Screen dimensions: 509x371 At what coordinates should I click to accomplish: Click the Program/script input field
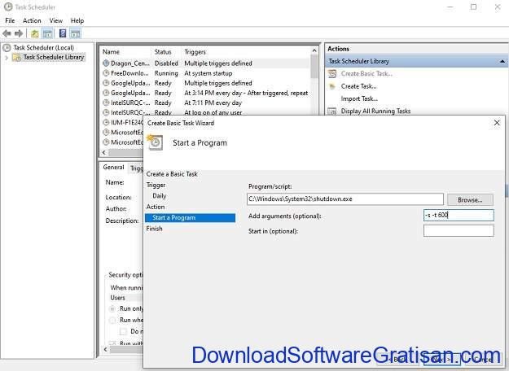(x=345, y=199)
